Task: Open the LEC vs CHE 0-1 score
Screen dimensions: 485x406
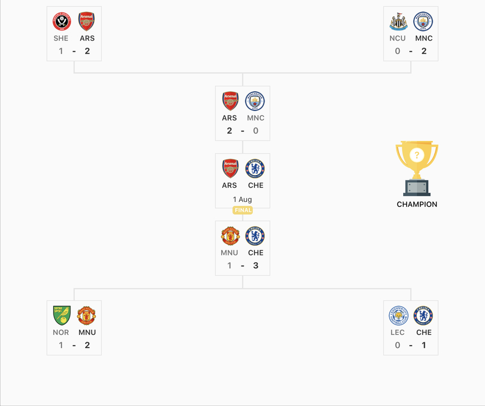Action: [x=411, y=345]
